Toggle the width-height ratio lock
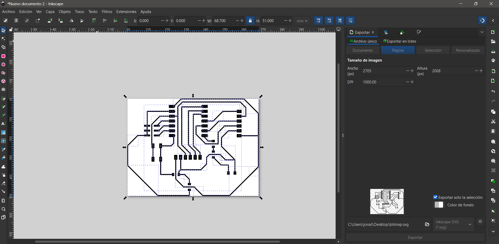 (x=250, y=21)
